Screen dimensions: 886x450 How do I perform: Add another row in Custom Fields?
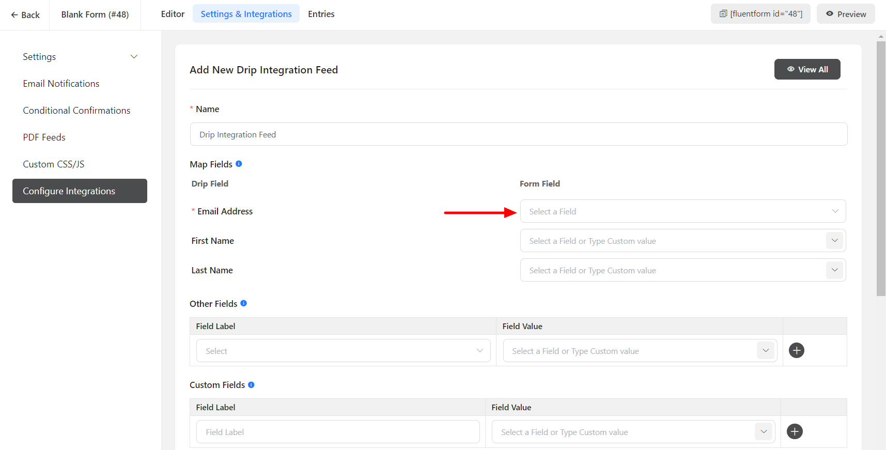pos(795,431)
